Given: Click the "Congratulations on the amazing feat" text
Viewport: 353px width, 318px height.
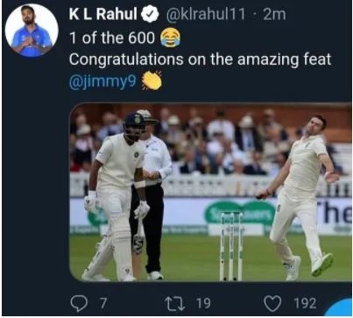Looking at the screenshot, I should tap(200, 59).
